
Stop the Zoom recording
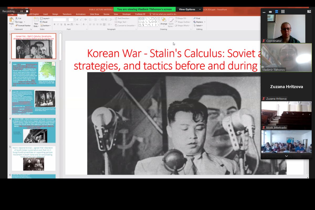point(27,11)
